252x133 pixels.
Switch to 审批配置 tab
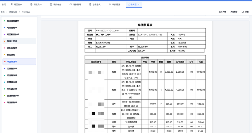click(x=115, y=4)
